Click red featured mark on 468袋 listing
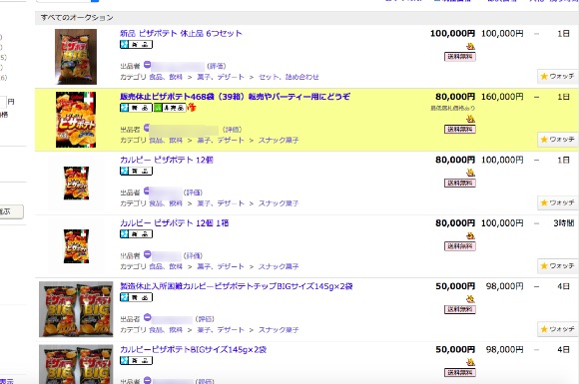Screen dimensions: 579x384 tap(192, 108)
